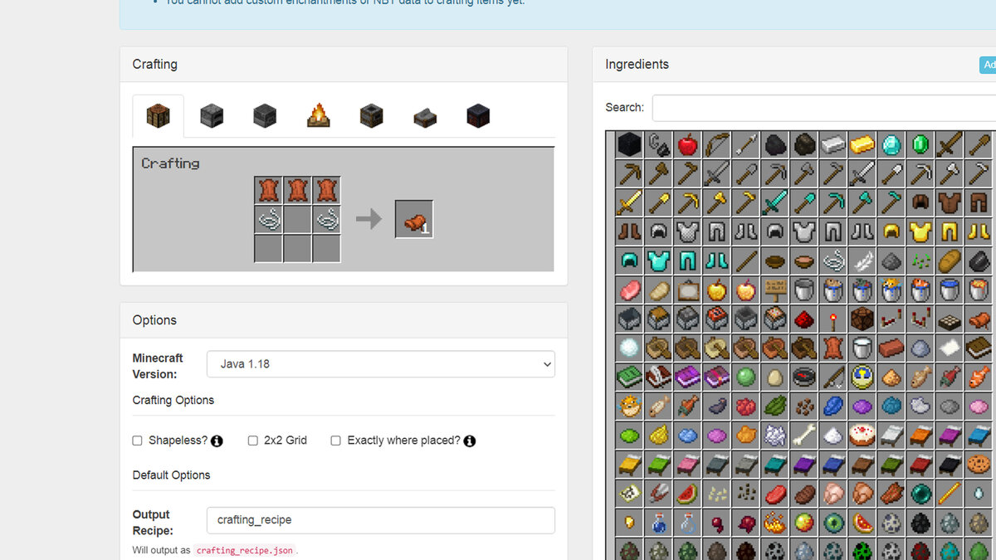996x560 pixels.
Task: Choose the pufferfish ingredient
Action: tap(630, 406)
